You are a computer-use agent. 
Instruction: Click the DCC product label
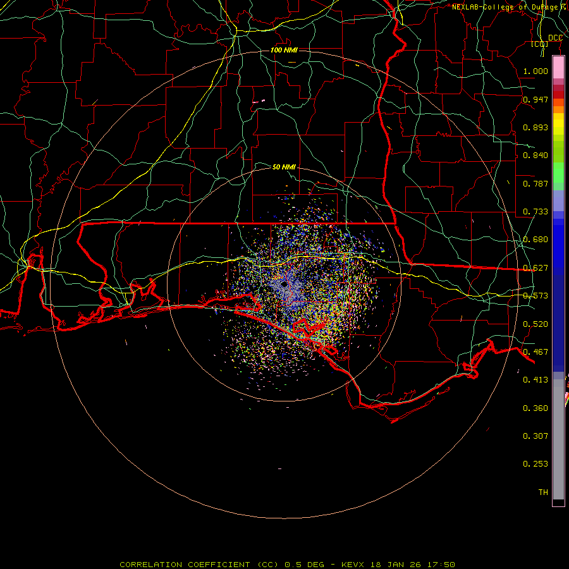[555, 38]
